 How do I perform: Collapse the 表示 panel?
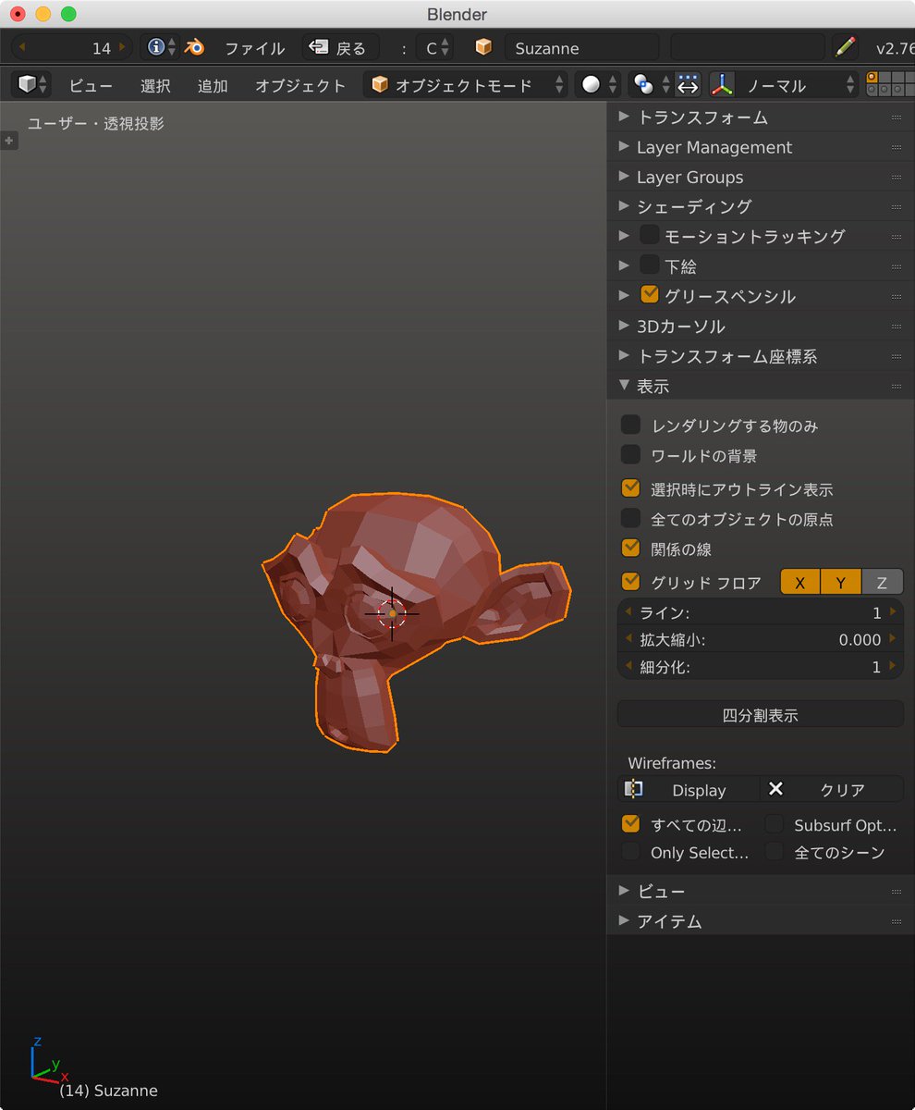click(624, 385)
